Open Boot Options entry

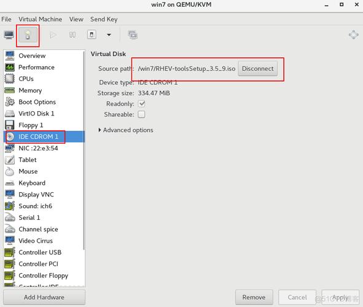[x=44, y=102]
